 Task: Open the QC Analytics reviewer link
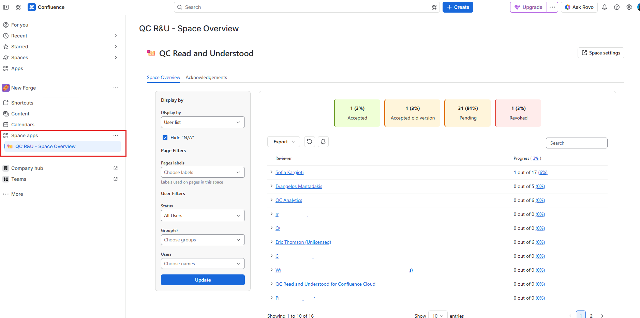[289, 200]
